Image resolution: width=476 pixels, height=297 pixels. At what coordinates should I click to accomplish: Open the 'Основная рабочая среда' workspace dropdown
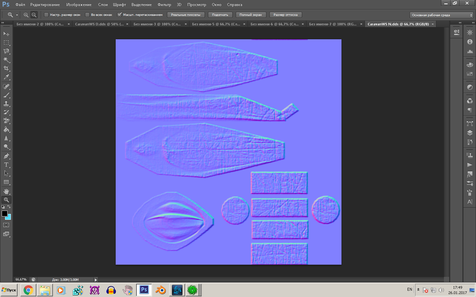pyautogui.click(x=441, y=15)
